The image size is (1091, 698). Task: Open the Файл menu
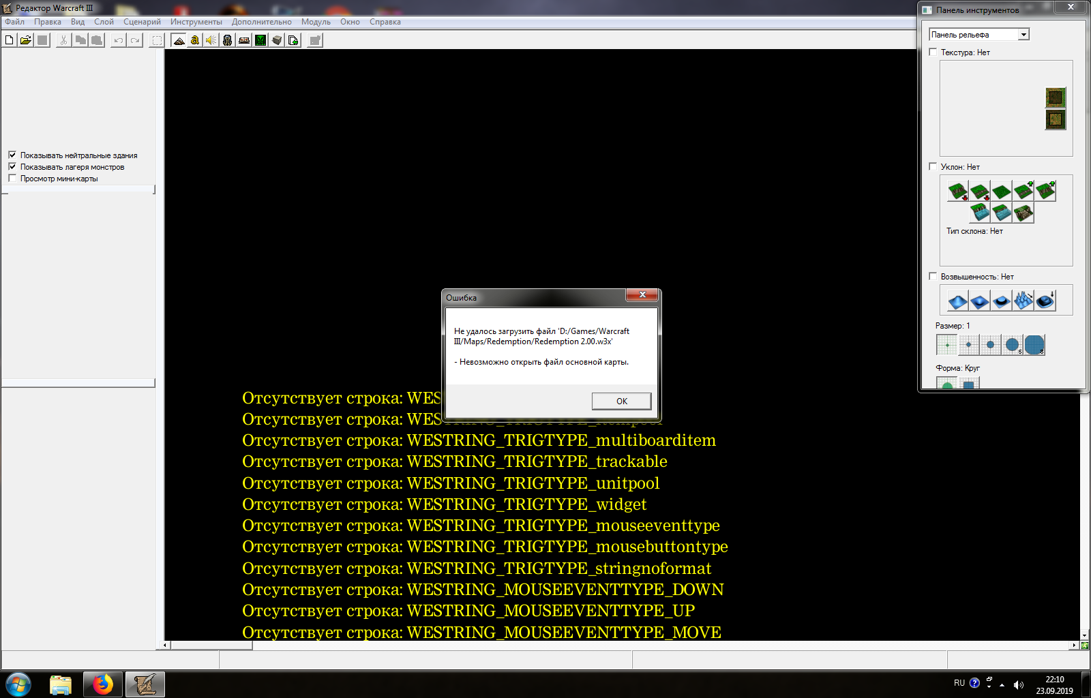tap(14, 22)
